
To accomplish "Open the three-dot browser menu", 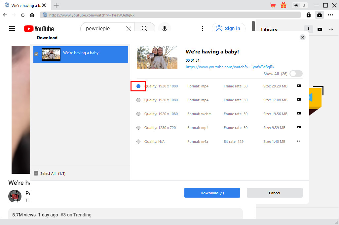I will click(x=330, y=15).
